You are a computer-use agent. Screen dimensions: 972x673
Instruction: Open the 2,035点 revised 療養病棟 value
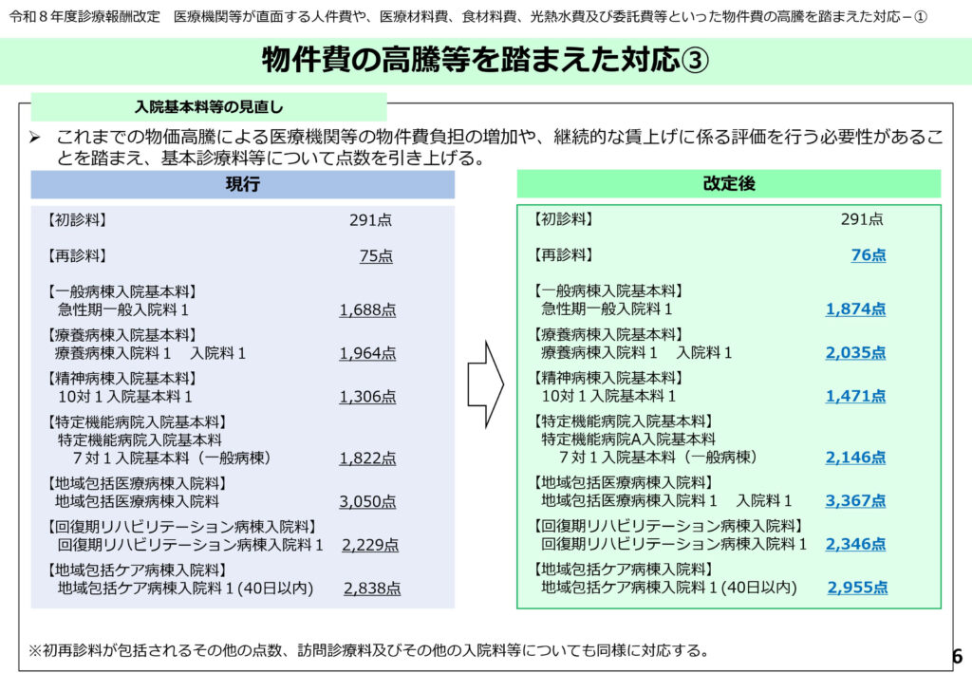(x=855, y=352)
